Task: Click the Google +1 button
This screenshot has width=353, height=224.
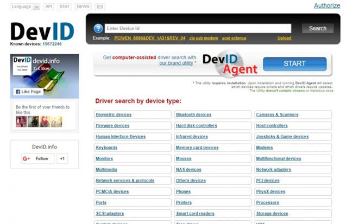Action: coord(62,158)
